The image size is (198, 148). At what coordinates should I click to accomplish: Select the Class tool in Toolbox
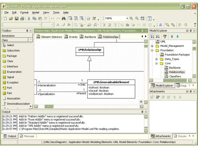pyautogui.click(x=8, y=61)
